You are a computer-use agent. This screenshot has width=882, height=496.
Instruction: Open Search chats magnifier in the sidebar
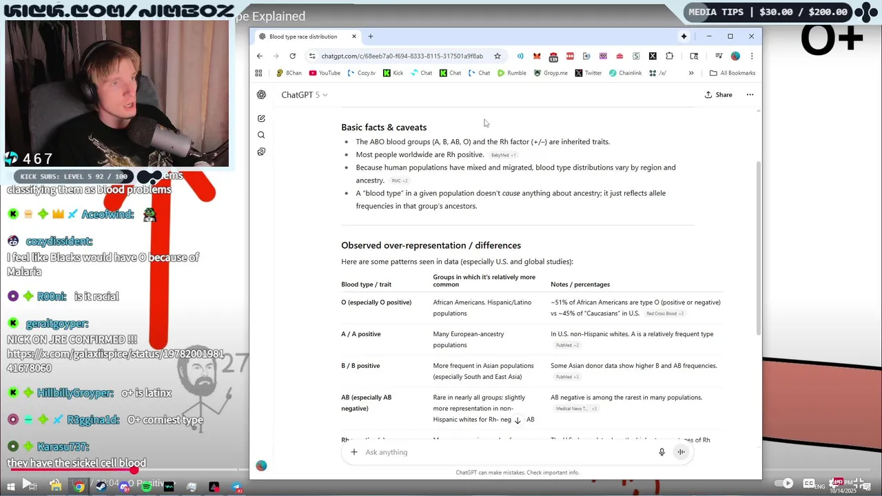coord(261,135)
